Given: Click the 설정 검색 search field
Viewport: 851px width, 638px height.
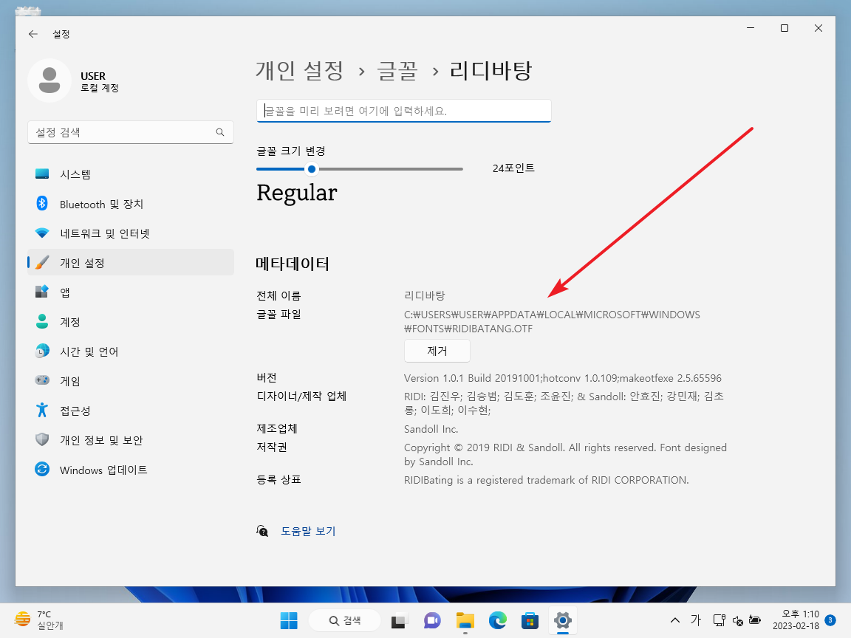Looking at the screenshot, I should (130, 132).
